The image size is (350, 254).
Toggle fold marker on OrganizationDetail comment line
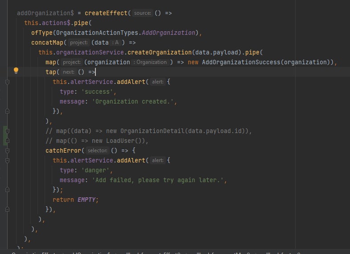click(8, 131)
